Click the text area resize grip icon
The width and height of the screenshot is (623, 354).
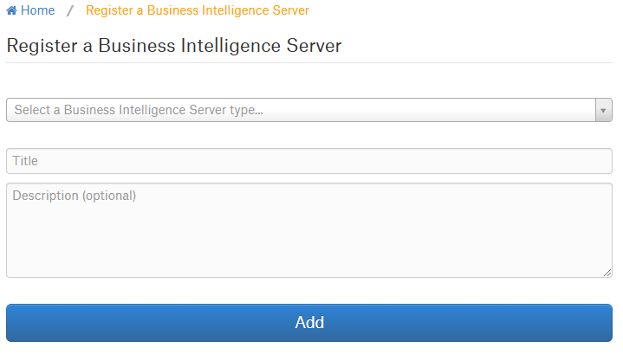pyautogui.click(x=607, y=273)
